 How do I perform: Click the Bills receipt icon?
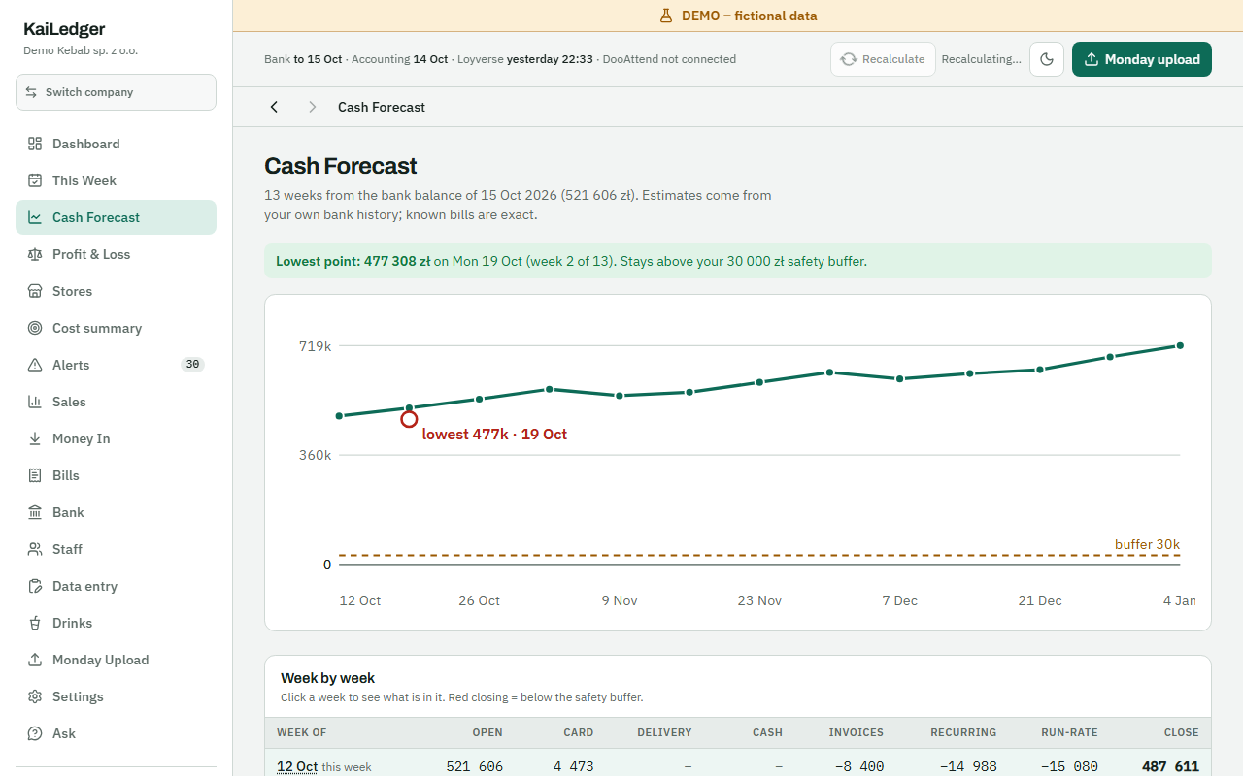[x=35, y=475]
